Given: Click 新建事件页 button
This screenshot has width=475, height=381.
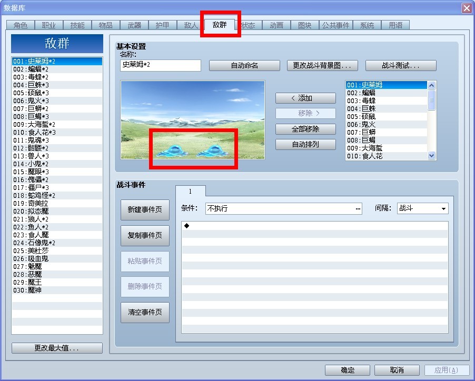Looking at the screenshot, I should (145, 210).
